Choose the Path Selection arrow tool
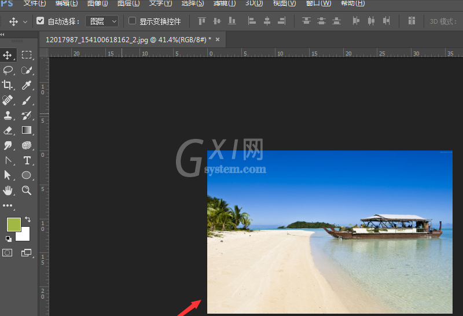Viewport: 463px width, 316px height. (x=8, y=175)
